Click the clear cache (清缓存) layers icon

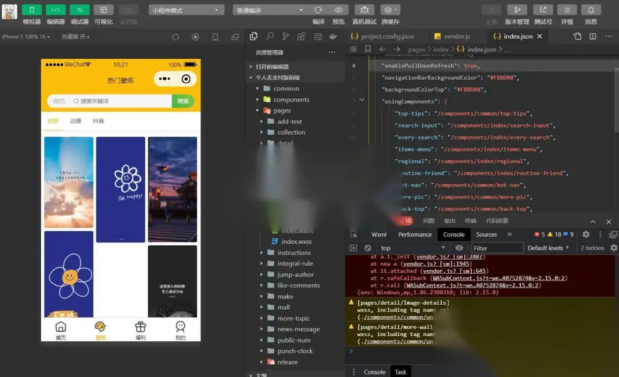click(390, 10)
